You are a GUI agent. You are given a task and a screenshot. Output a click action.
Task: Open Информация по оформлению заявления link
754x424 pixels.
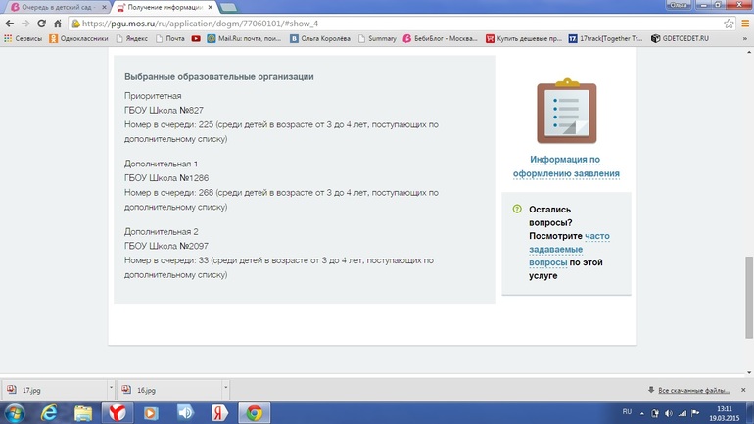(x=566, y=166)
